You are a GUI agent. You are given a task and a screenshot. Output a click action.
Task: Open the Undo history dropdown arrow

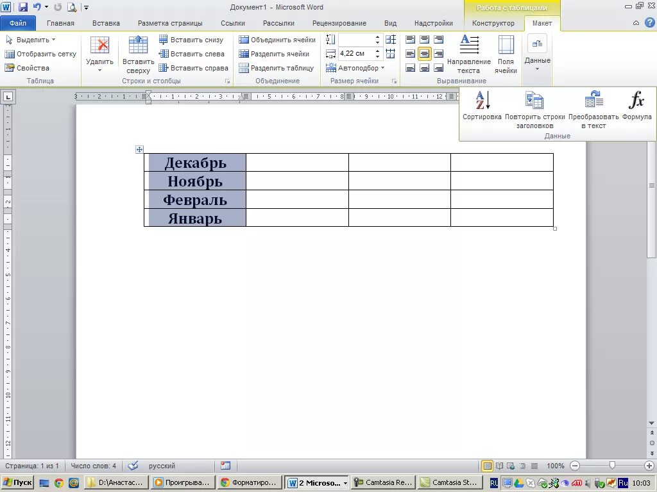46,7
